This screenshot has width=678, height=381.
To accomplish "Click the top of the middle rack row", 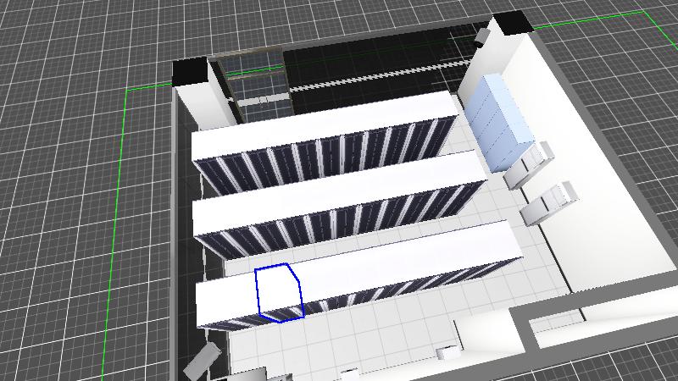I will coord(339,190).
